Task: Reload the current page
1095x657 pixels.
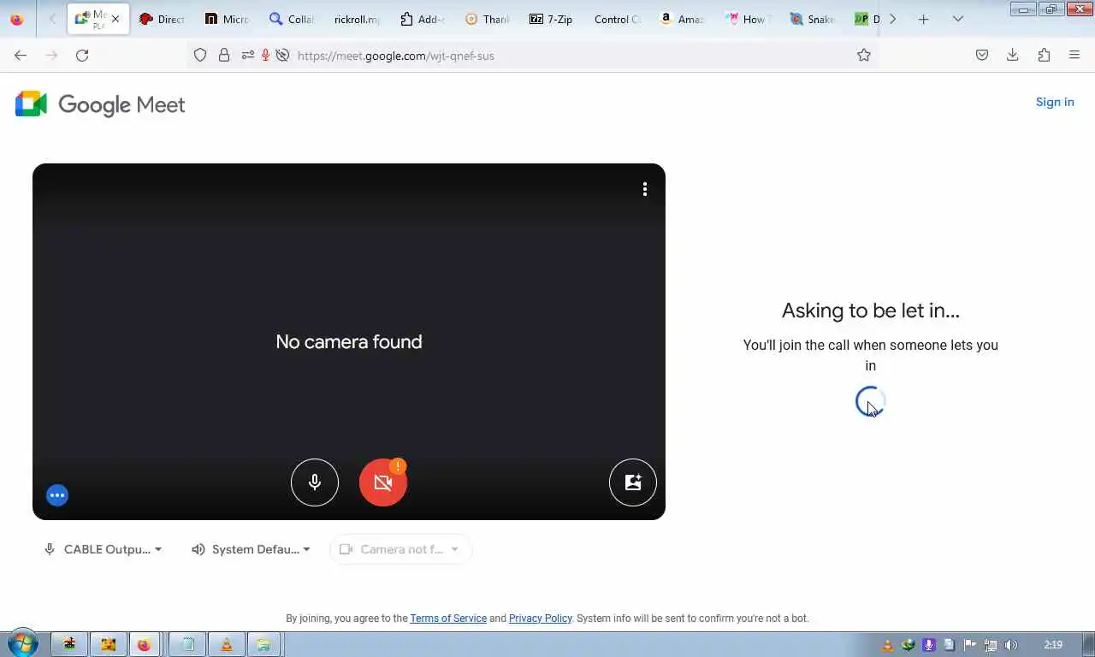Action: (x=82, y=56)
